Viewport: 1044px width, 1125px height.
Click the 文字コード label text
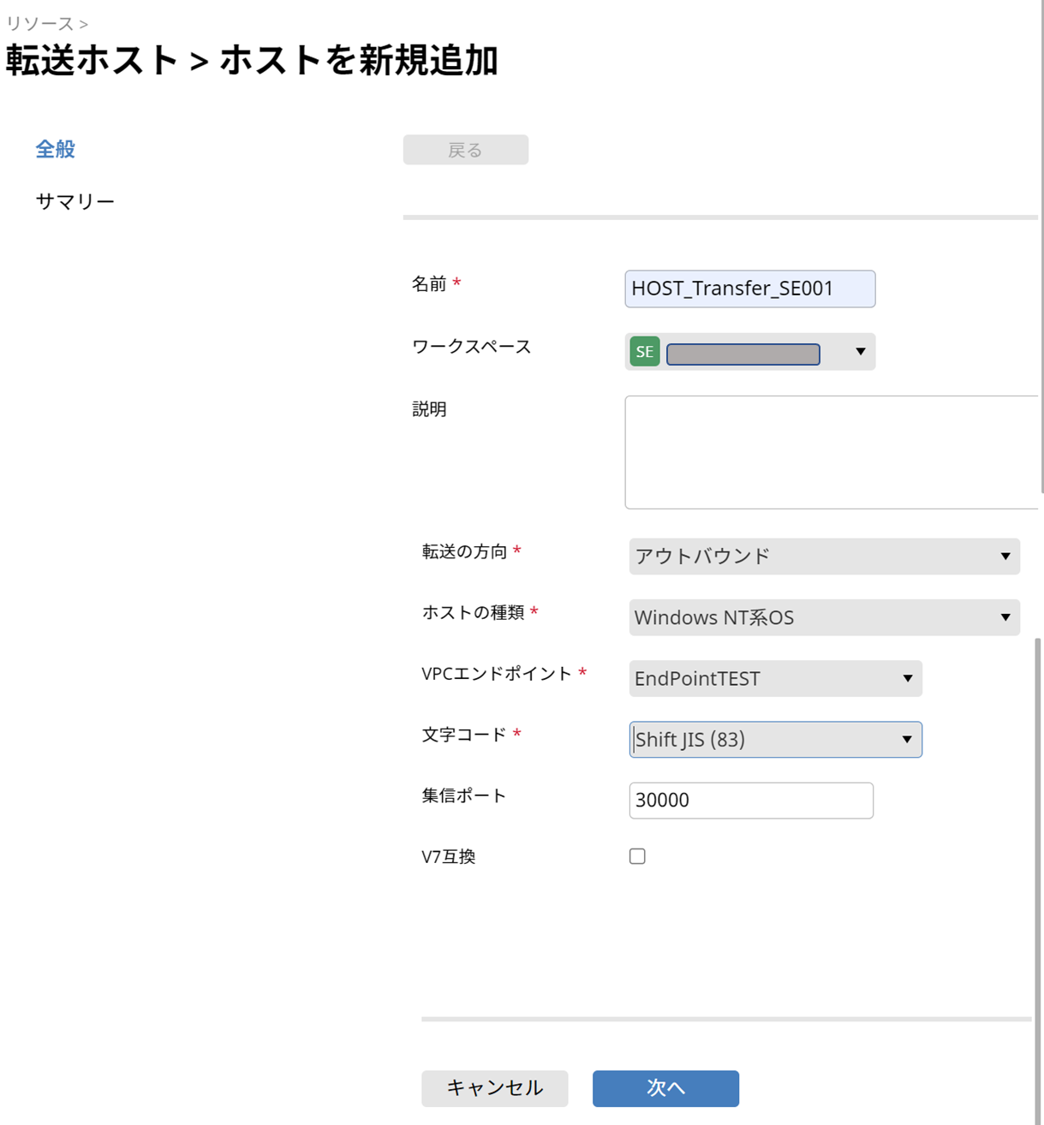(464, 735)
